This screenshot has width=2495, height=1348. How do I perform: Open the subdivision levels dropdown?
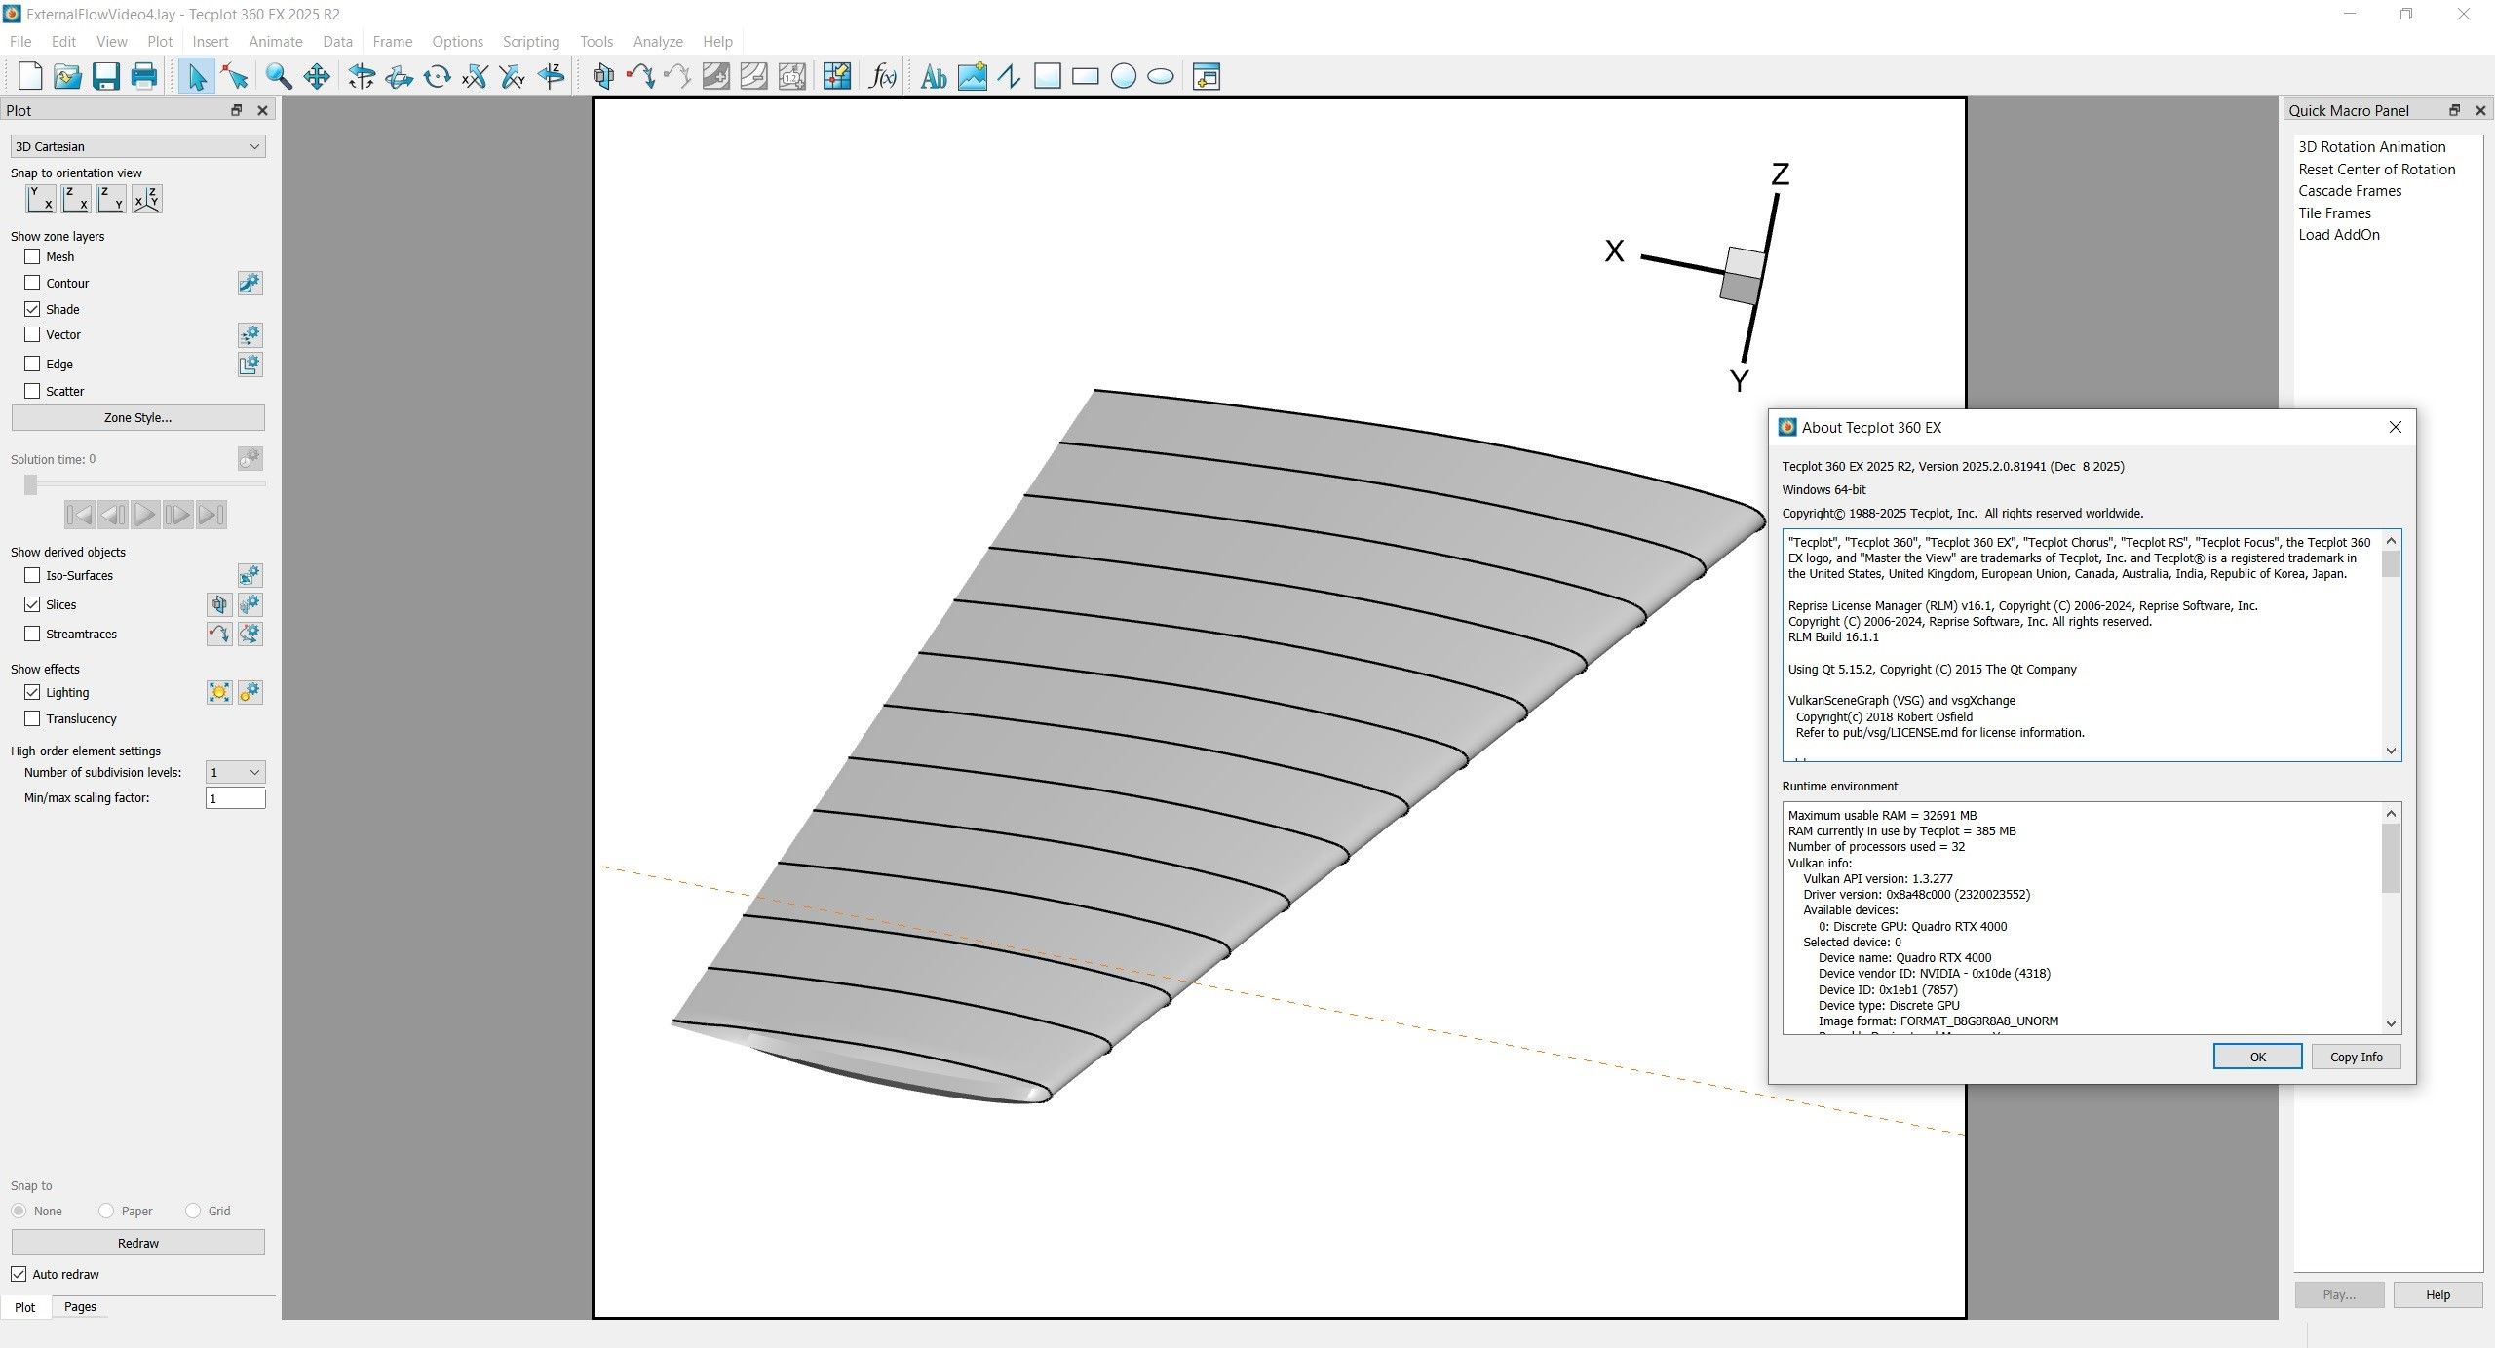click(x=234, y=772)
